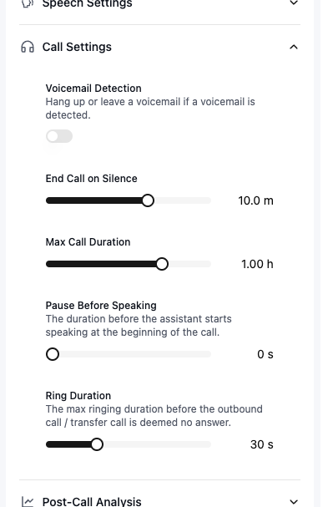Enable the Voicemail Detection toggle
333x507 pixels.
[59, 136]
